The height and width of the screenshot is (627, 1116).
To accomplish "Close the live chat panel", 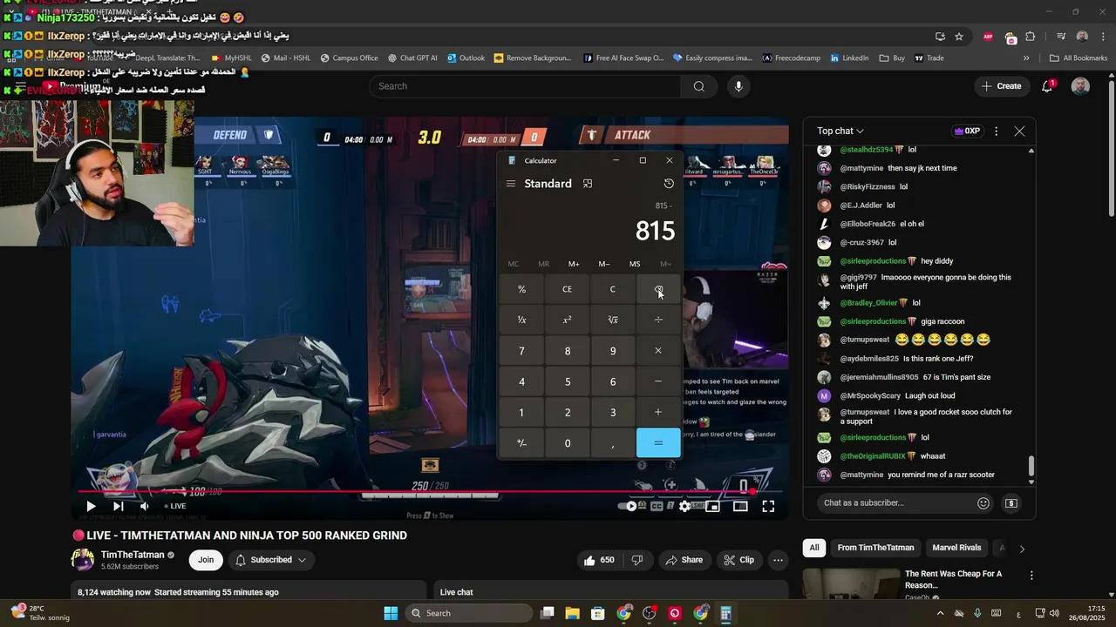I will point(1019,131).
